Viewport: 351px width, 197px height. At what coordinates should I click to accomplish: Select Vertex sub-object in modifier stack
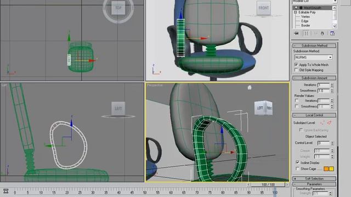click(305, 17)
